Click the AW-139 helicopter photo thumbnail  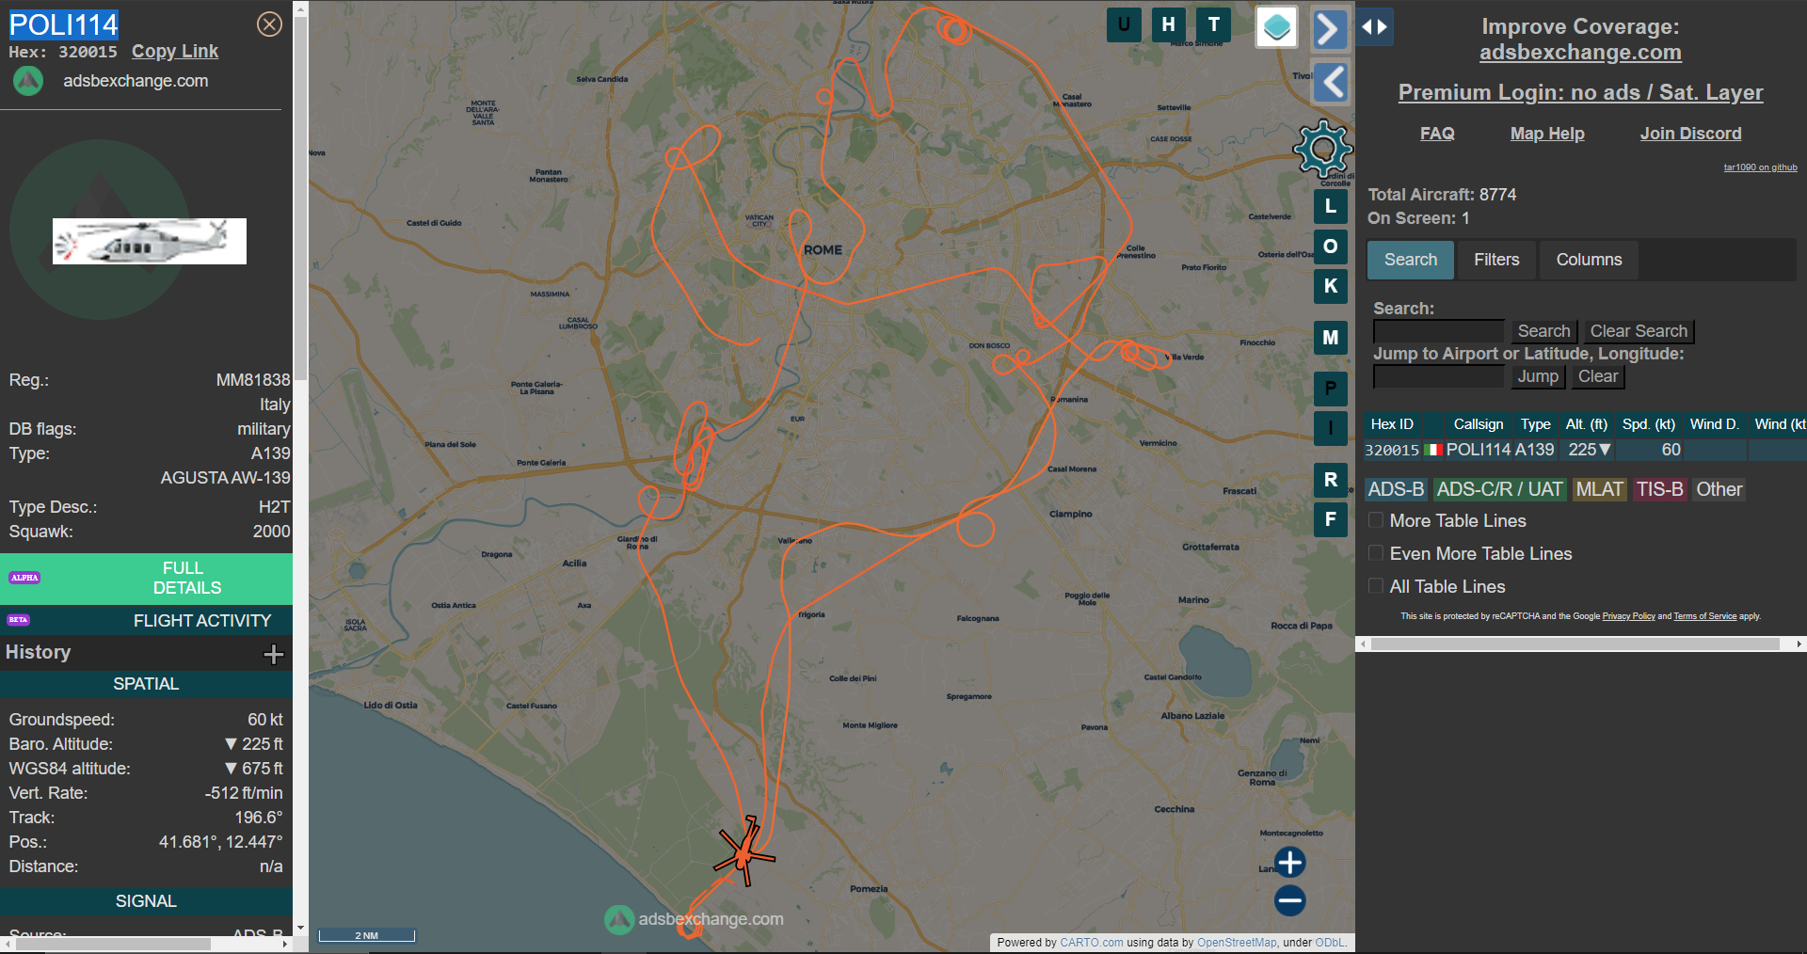[x=150, y=241]
